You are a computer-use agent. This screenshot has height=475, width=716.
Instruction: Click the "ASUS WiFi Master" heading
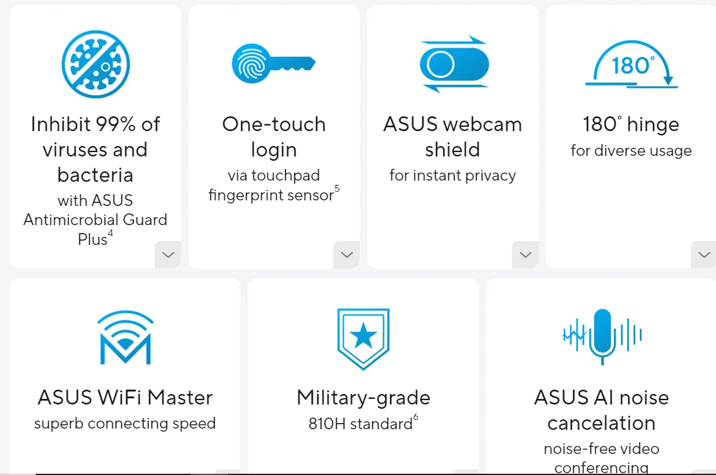[x=125, y=397]
